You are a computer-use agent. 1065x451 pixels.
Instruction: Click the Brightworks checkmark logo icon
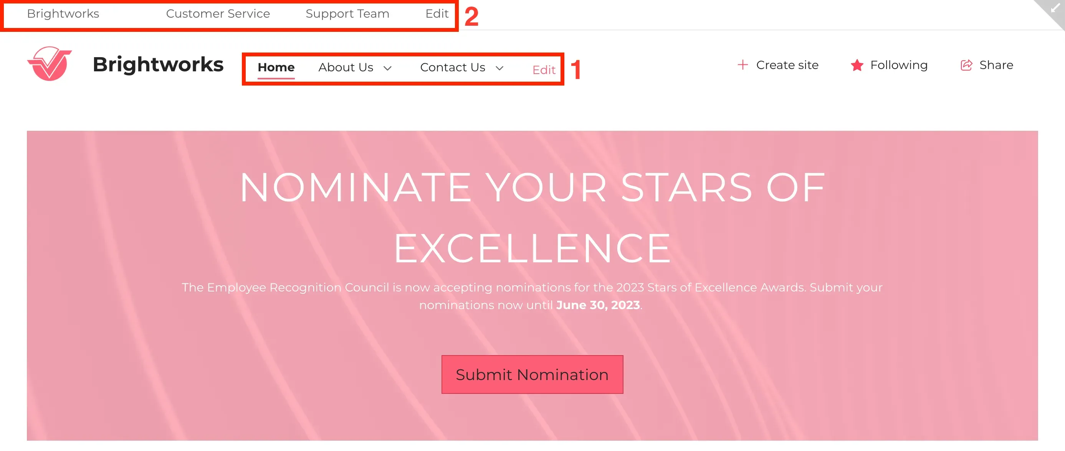tap(50, 64)
